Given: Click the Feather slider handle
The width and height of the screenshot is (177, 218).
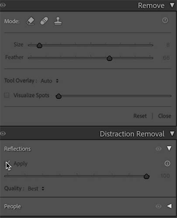Looking at the screenshot, I should tap(109, 58).
